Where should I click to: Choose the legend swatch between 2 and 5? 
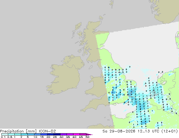(24, 134)
